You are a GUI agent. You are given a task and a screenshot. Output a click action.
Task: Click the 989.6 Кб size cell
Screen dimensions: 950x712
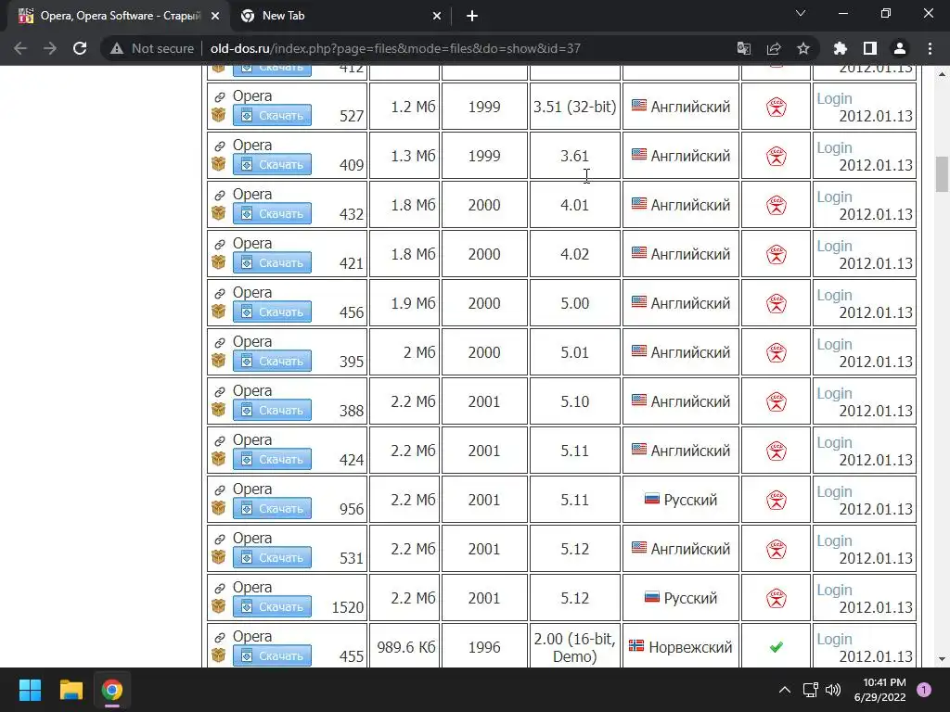click(406, 647)
